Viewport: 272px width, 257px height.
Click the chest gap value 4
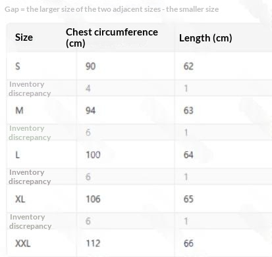(x=88, y=89)
